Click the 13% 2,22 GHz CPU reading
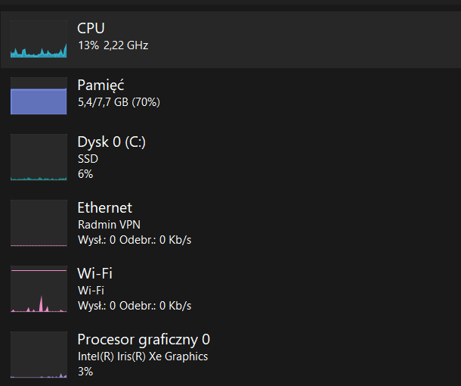The height and width of the screenshot is (386, 461). [113, 45]
